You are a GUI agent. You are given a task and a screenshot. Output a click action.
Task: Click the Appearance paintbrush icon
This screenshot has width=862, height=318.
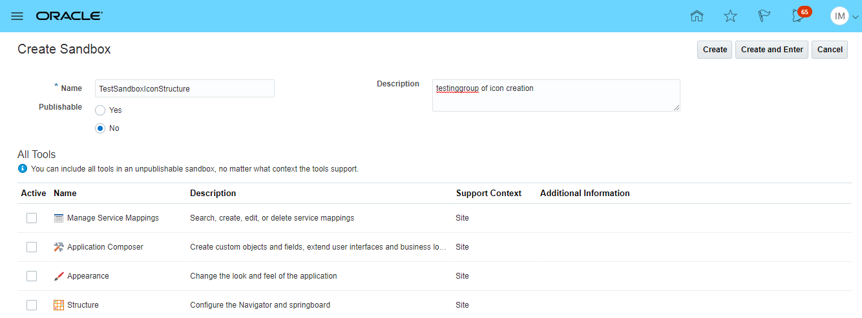[59, 276]
